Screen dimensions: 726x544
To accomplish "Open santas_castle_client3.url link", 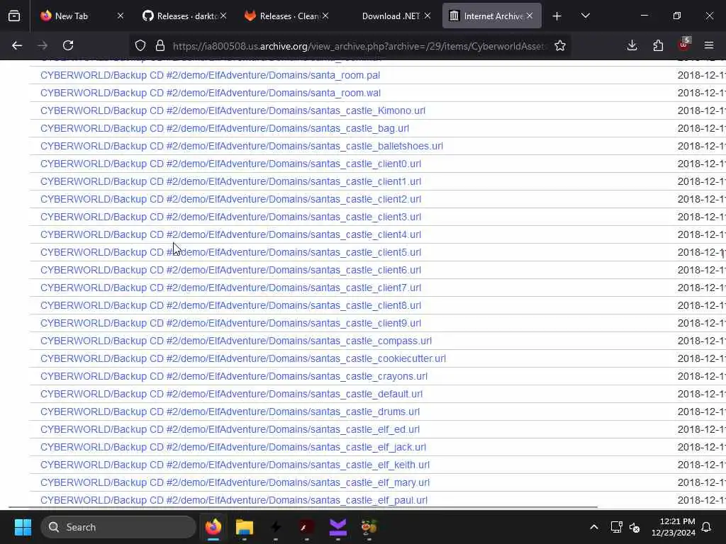I will pyautogui.click(x=230, y=217).
